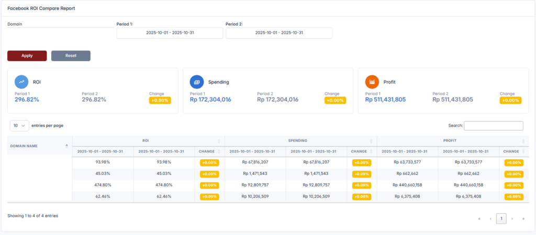Go to the previous page arrow
This screenshot has height=235, width=536.
[490, 219]
